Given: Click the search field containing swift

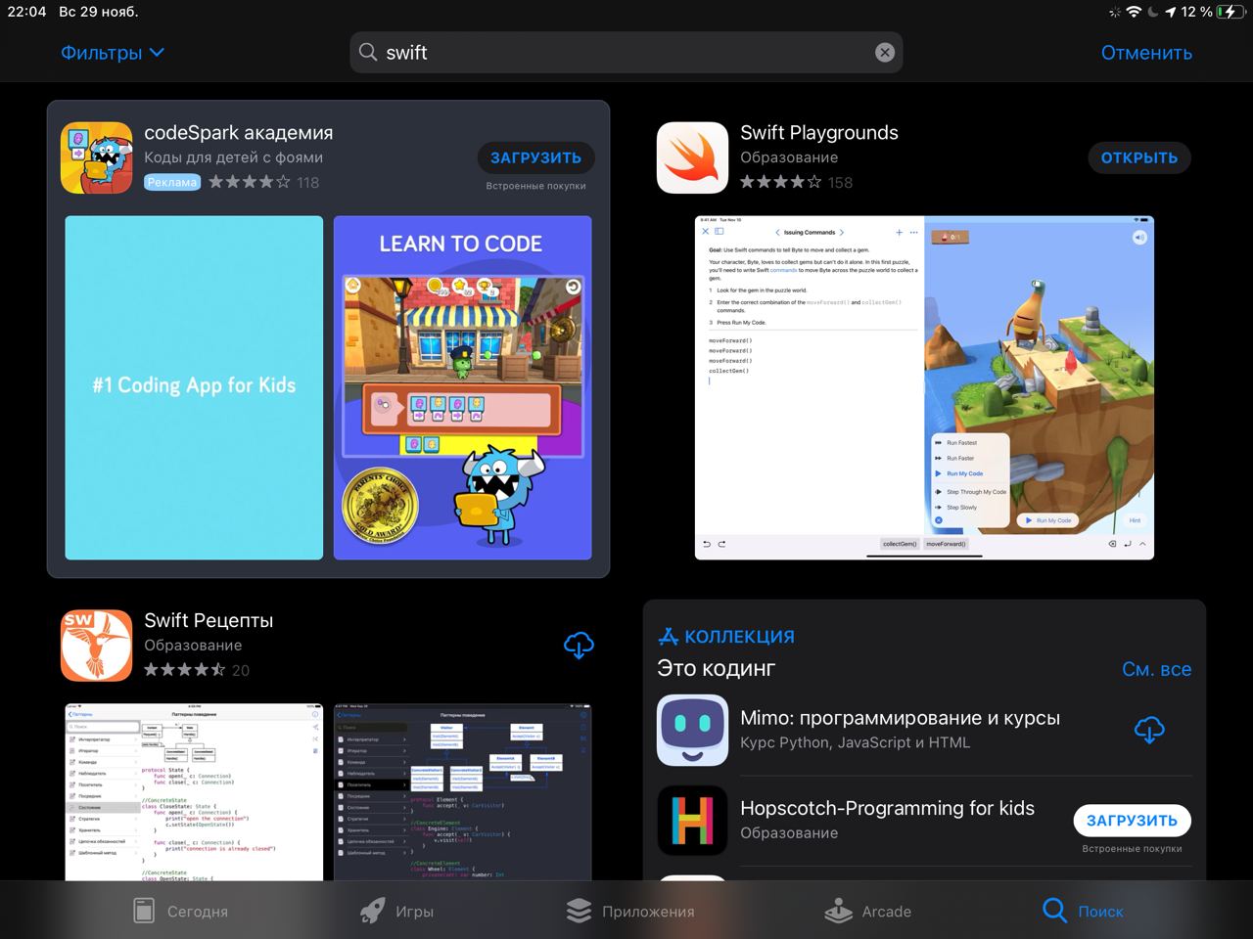Looking at the screenshot, I should click(x=626, y=53).
